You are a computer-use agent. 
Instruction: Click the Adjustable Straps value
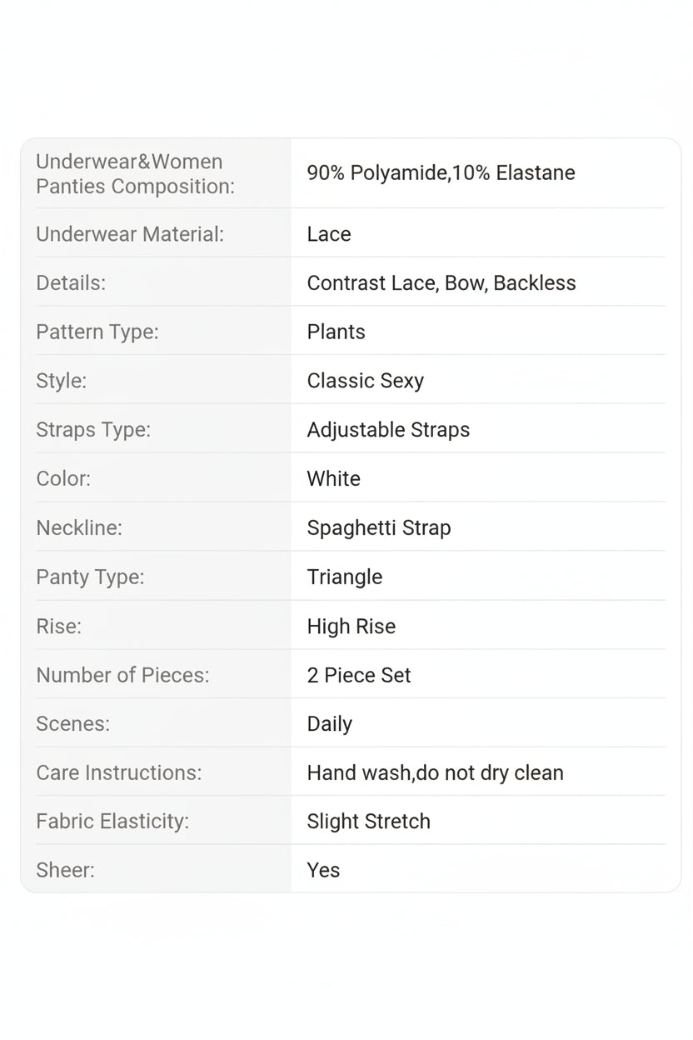click(388, 430)
